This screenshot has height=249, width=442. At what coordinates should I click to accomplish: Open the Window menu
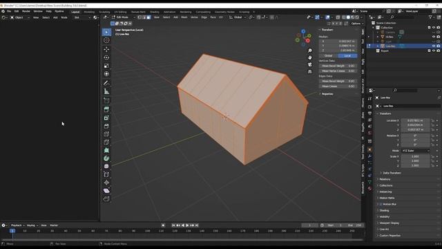(x=38, y=11)
